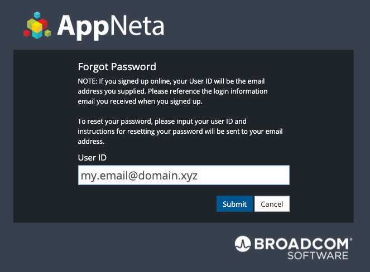Click the AppNeta colorful cubes logo icon
The image size is (370, 272).
(x=38, y=26)
